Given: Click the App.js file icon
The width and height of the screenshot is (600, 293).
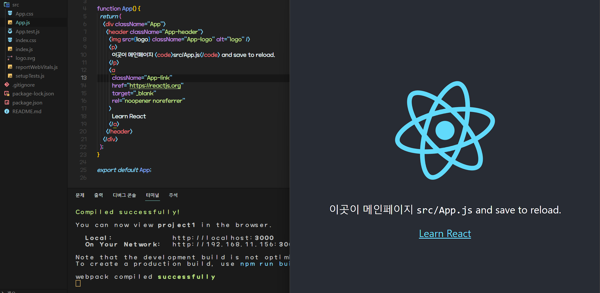Looking at the screenshot, I should tap(10, 22).
